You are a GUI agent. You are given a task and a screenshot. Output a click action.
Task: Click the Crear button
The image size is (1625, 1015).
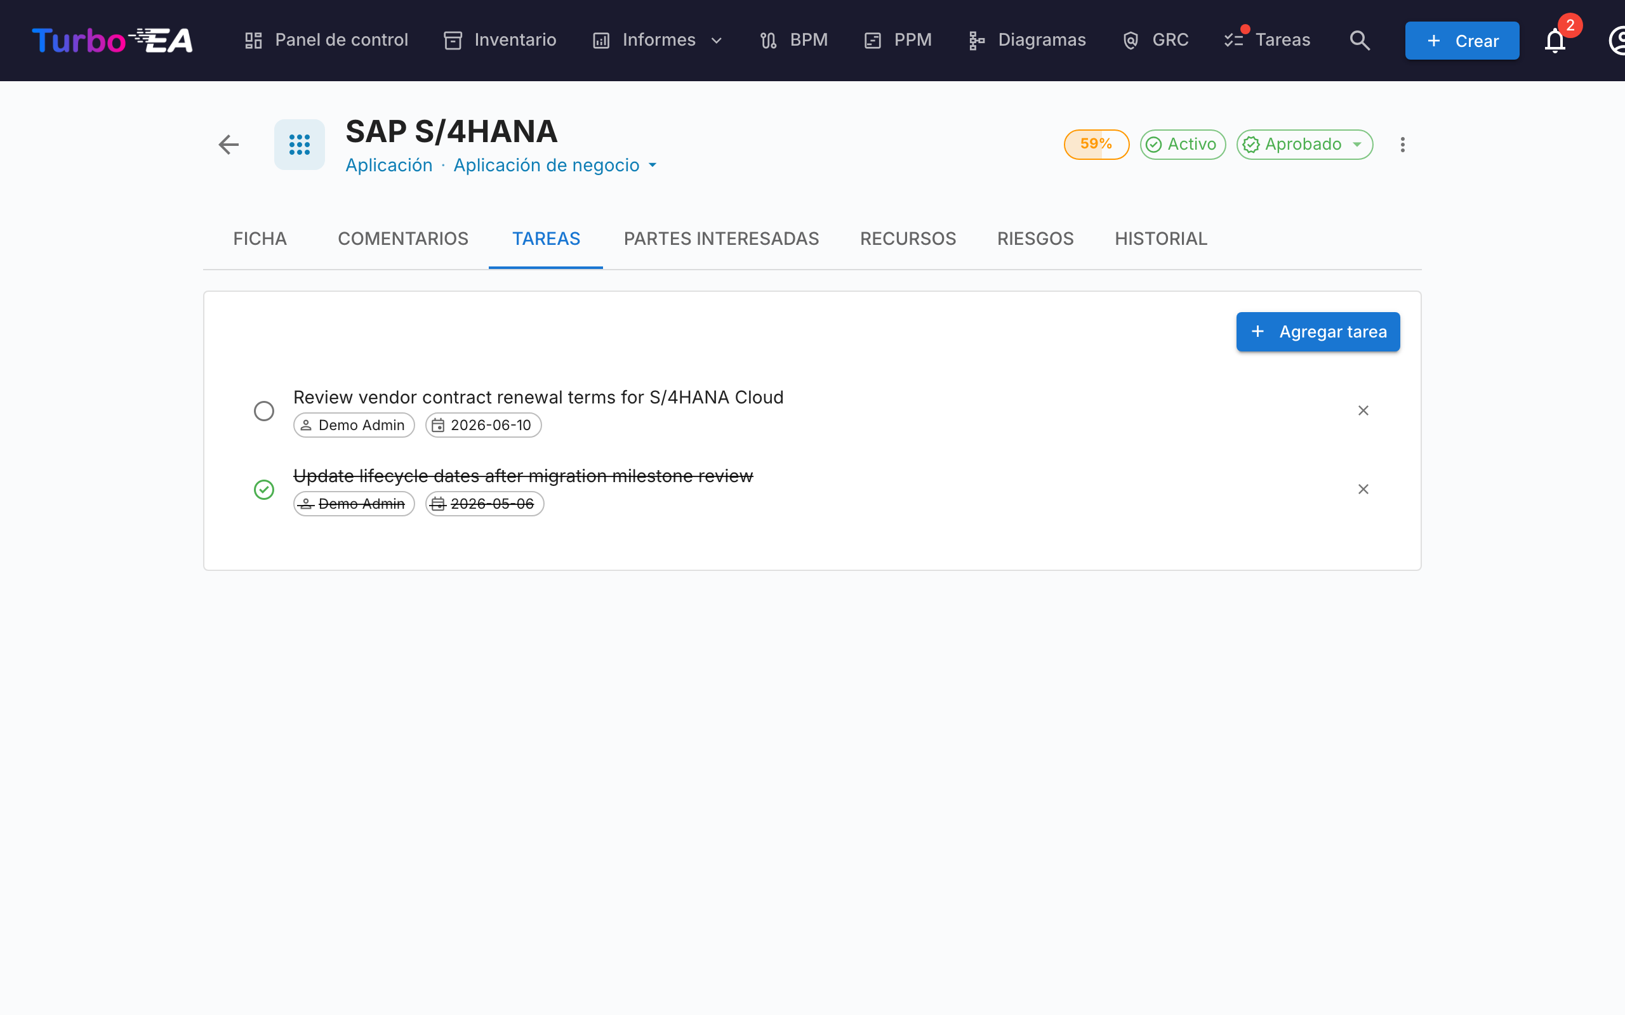(1462, 40)
